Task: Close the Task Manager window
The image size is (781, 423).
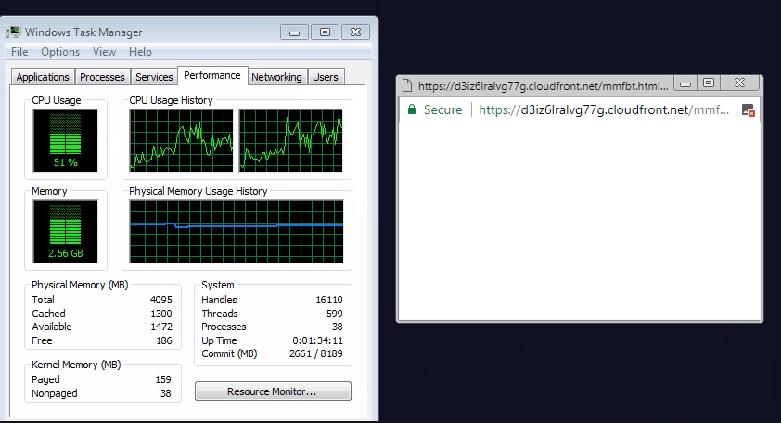Action: 355,32
